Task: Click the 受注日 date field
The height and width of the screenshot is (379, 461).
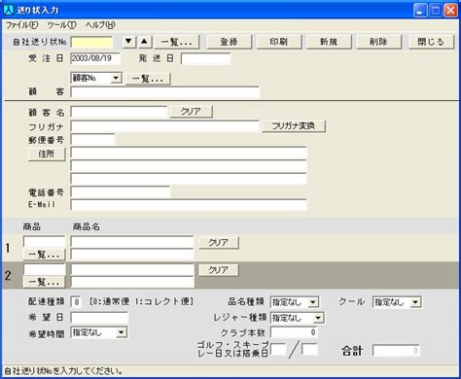Action: coord(95,58)
